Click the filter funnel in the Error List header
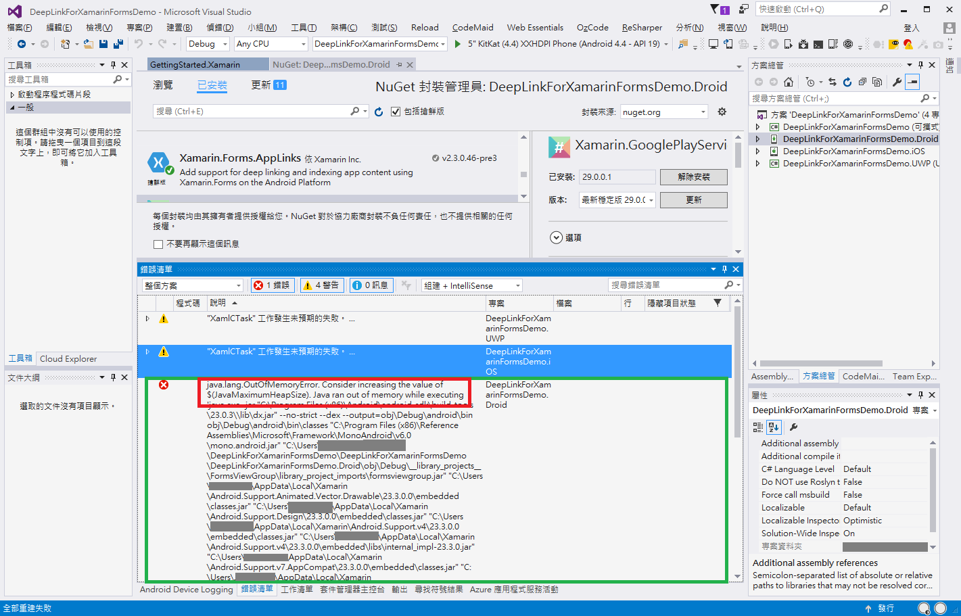 point(718,303)
